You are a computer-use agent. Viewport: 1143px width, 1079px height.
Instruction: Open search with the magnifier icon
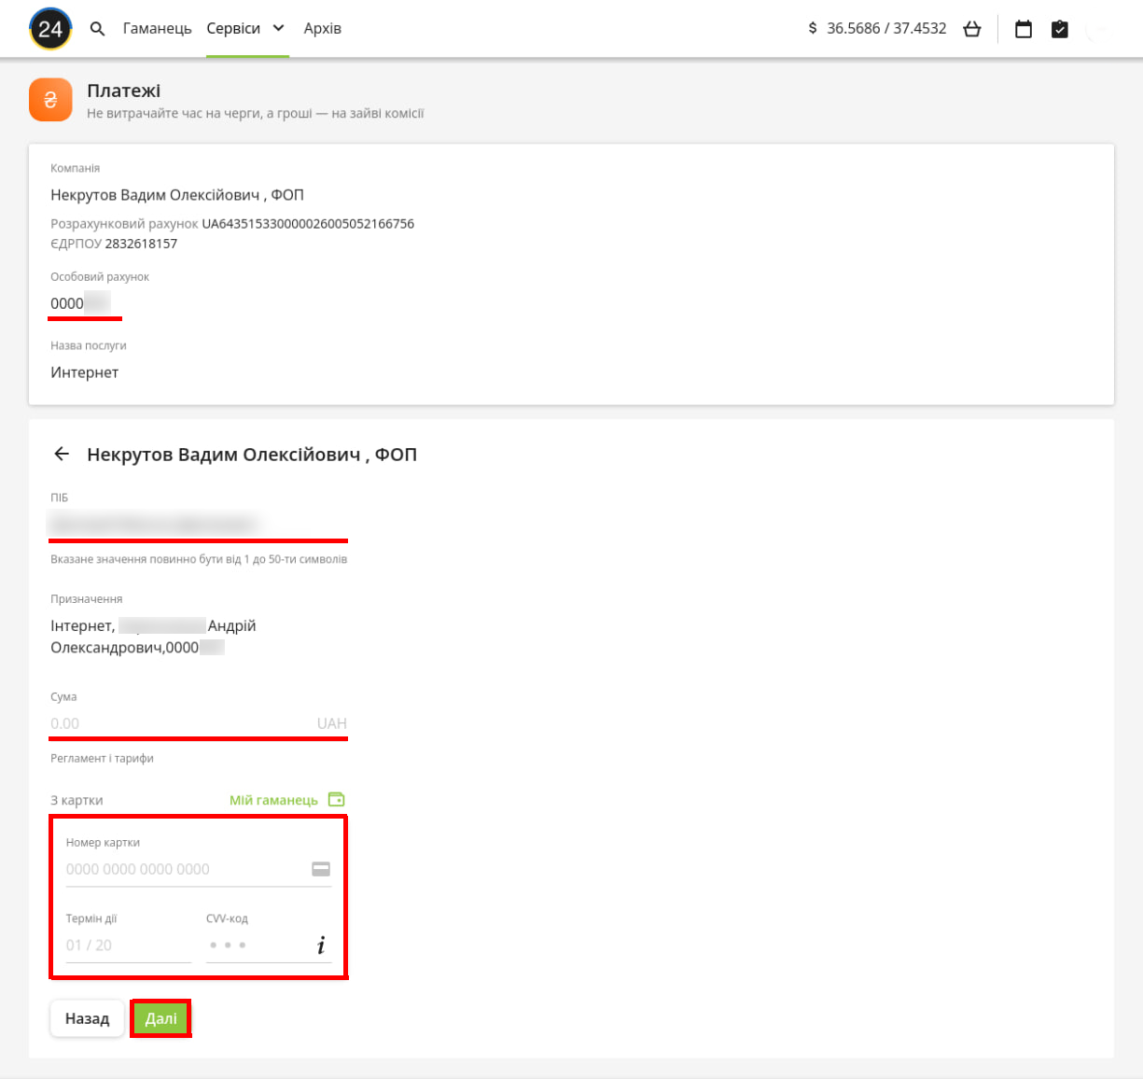[97, 29]
